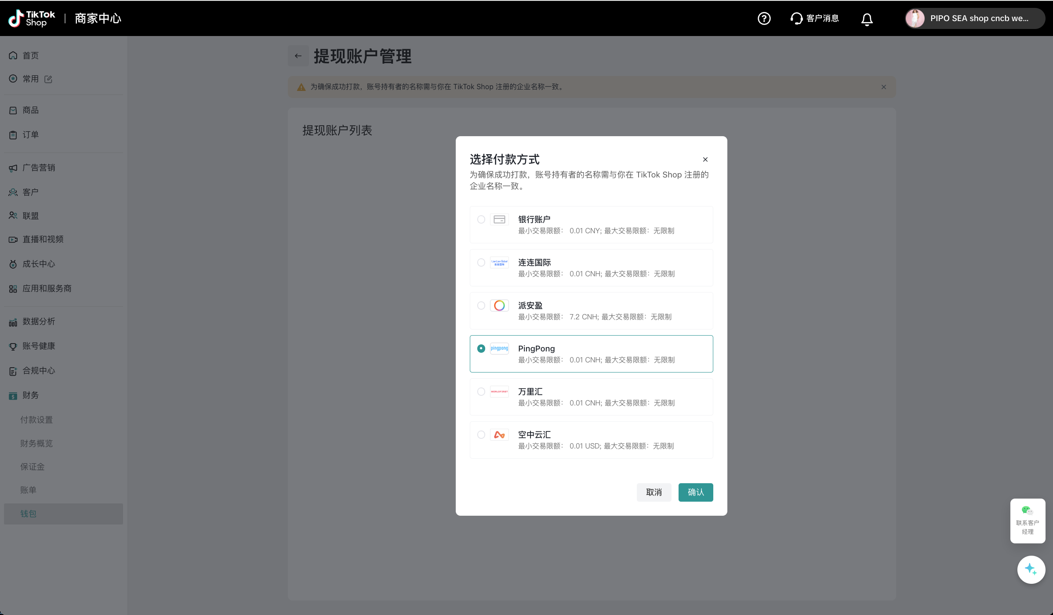1053x615 pixels.
Task: Click the TikTok Shop logo
Action: tap(32, 18)
